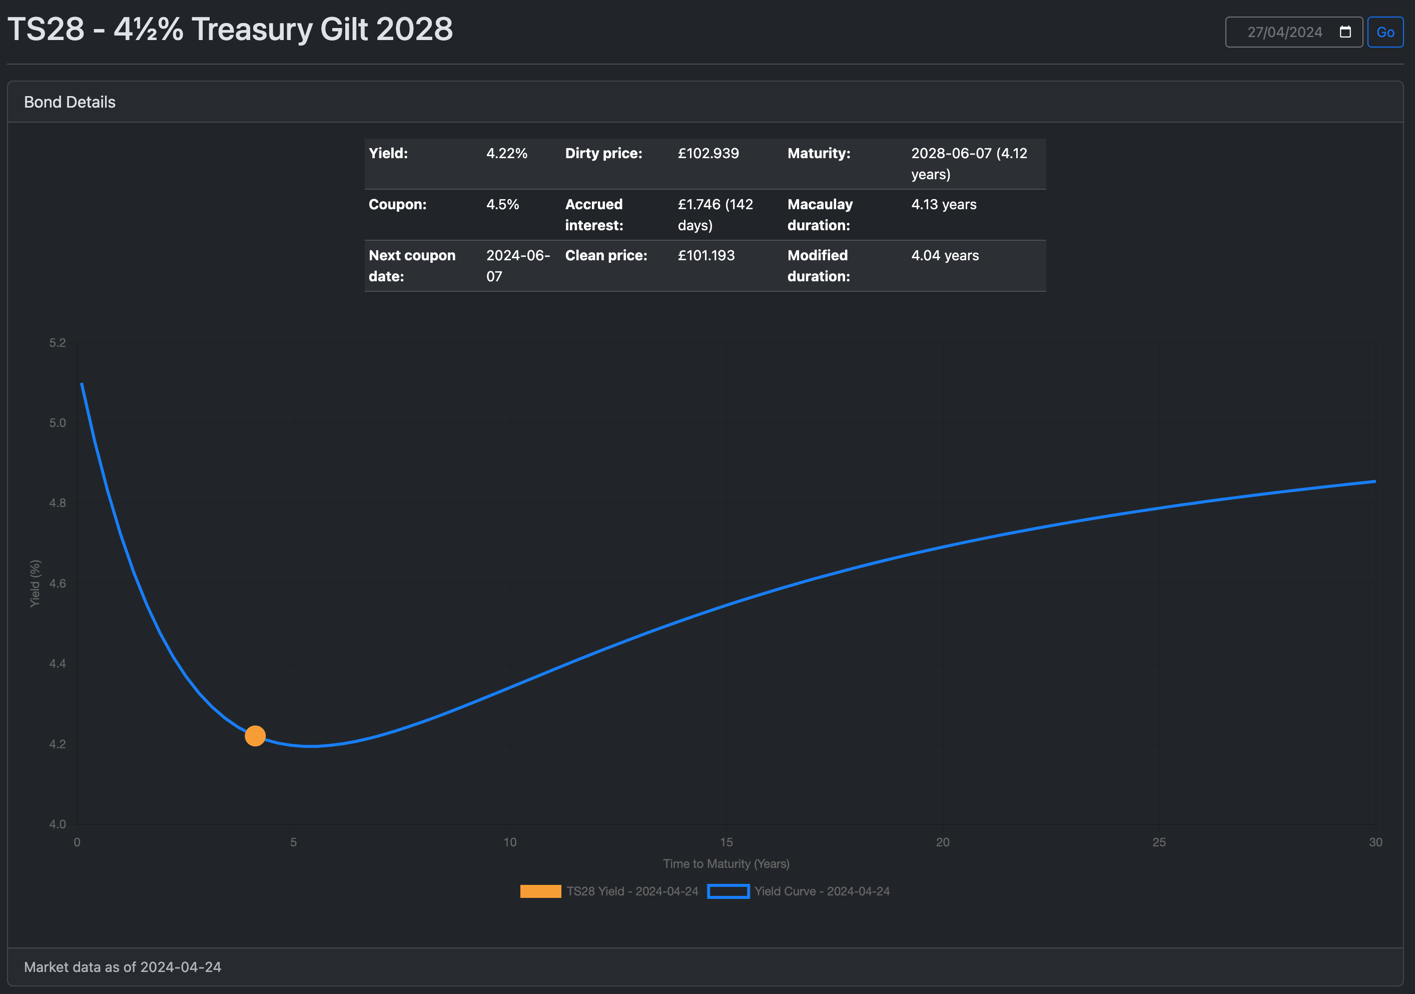Viewport: 1415px width, 994px height.
Task: Select the Yield value 4.22% cell
Action: coord(506,154)
